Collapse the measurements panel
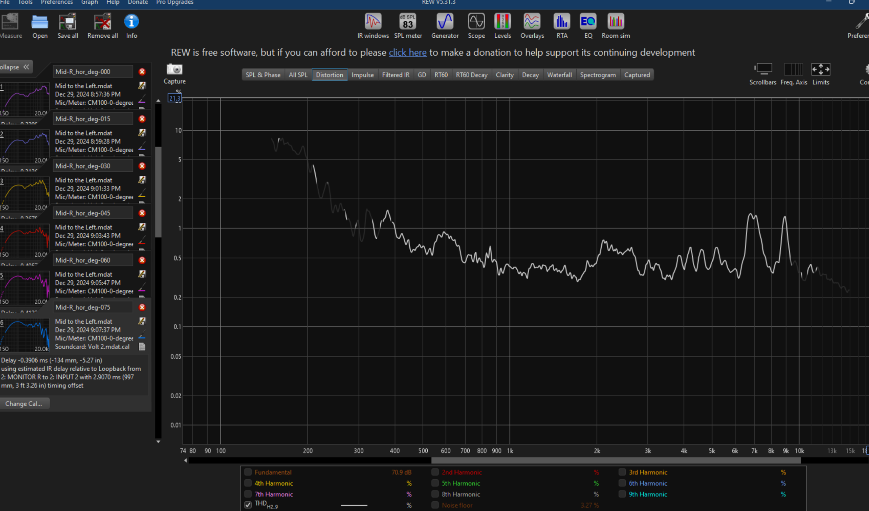The width and height of the screenshot is (869, 511). 15,67
